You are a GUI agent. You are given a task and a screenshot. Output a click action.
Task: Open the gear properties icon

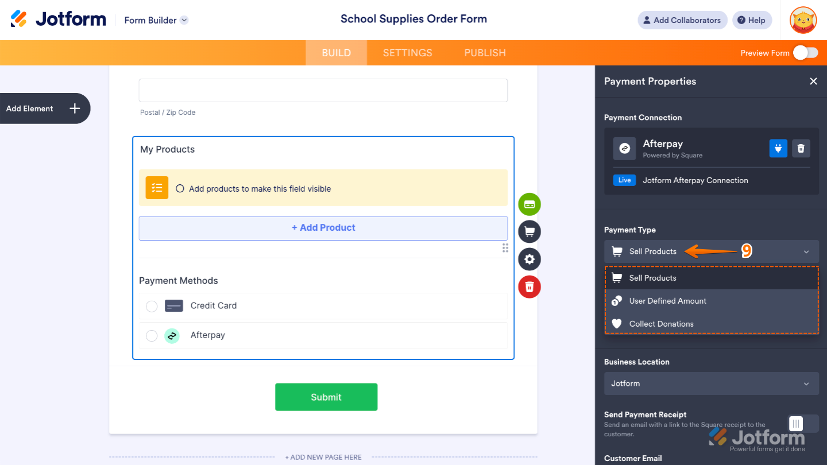coord(529,259)
